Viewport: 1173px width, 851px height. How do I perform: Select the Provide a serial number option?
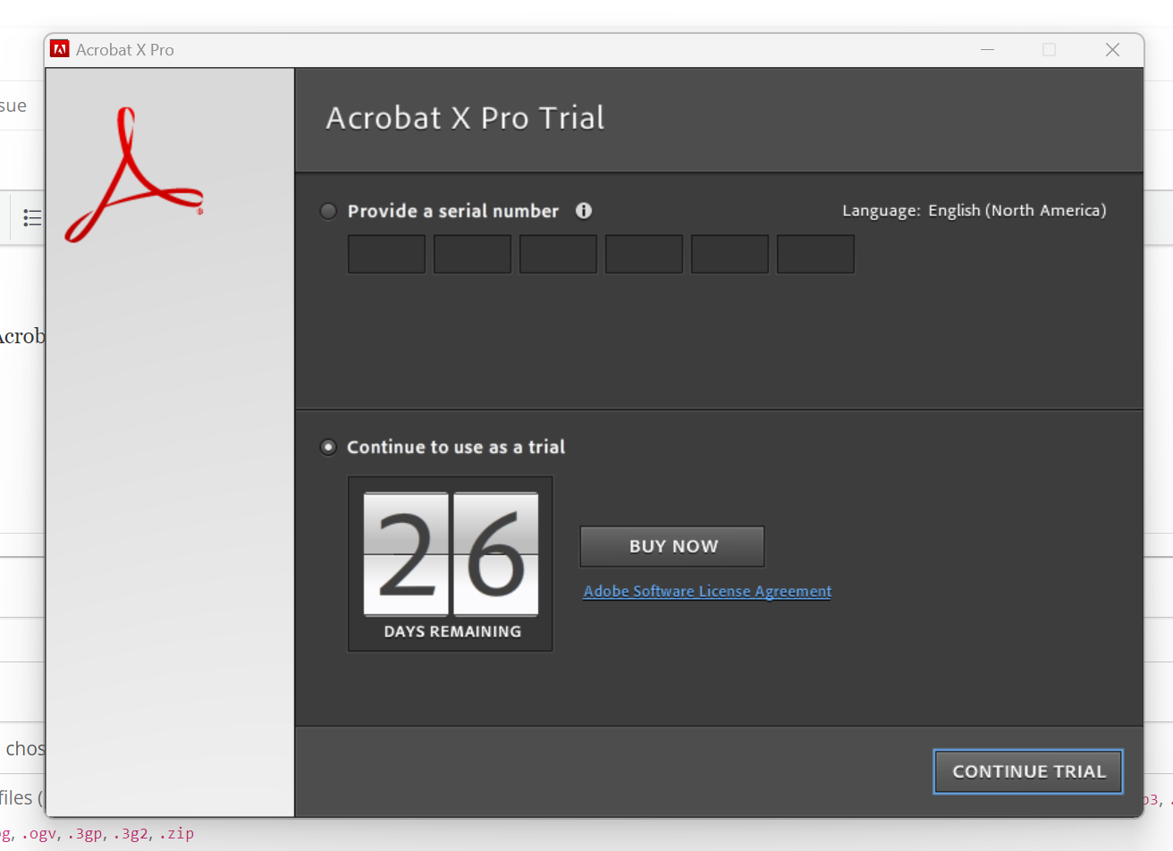tap(329, 211)
